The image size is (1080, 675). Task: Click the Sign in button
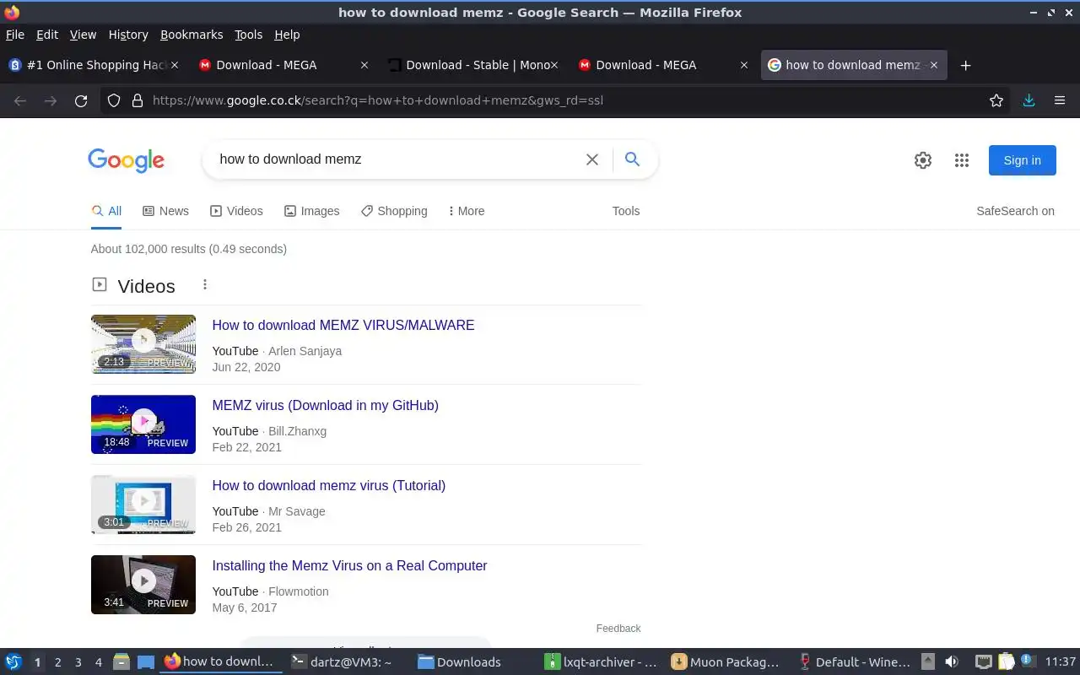[x=1023, y=160]
